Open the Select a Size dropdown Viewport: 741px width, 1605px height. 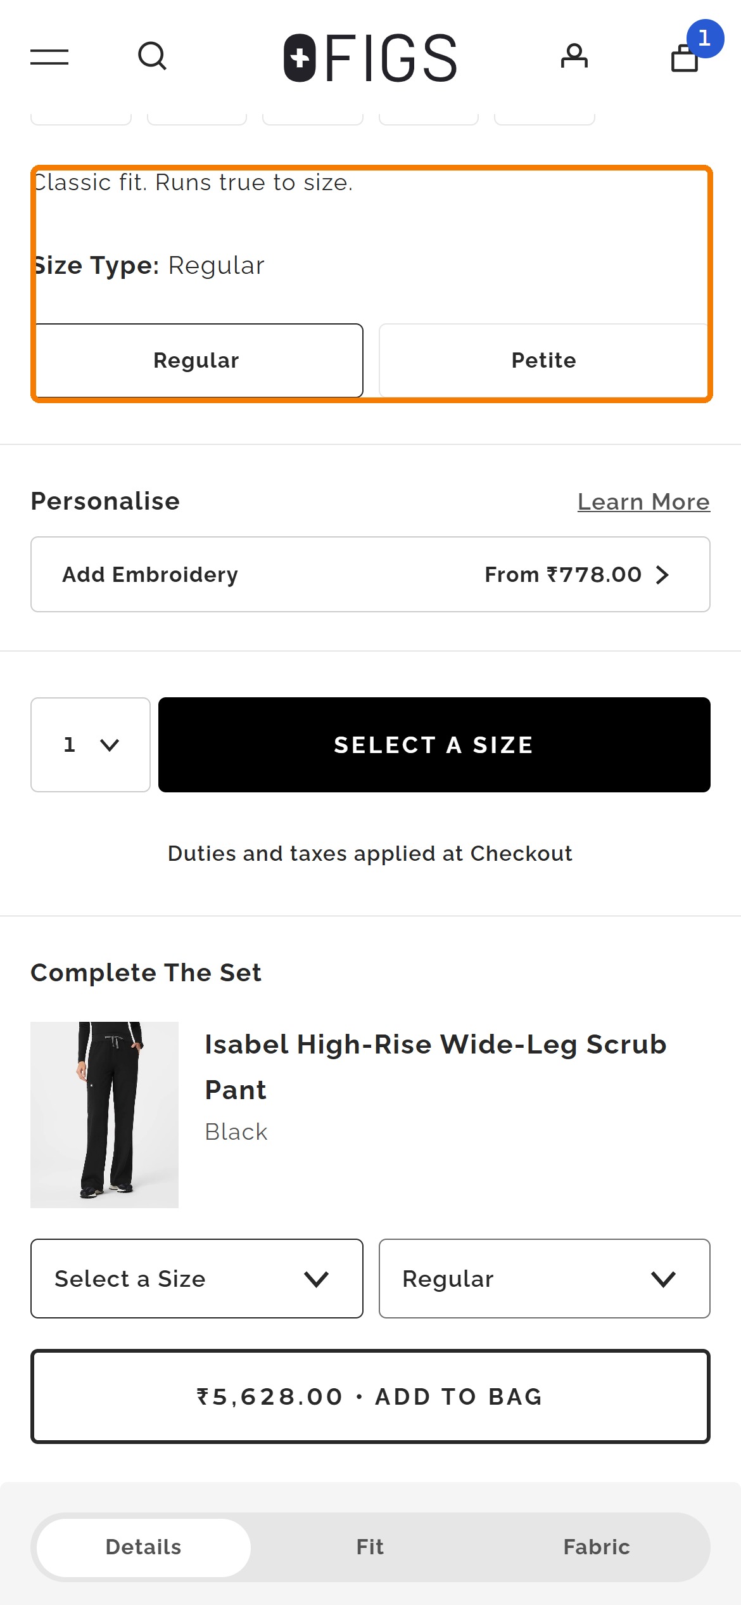pos(197,1279)
